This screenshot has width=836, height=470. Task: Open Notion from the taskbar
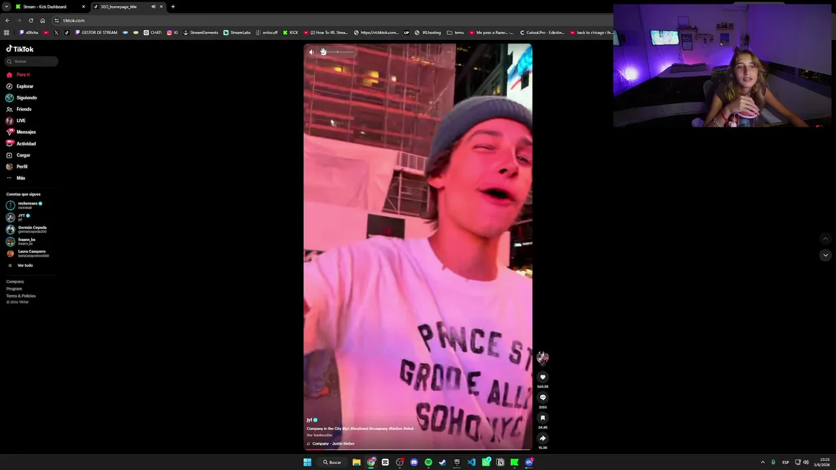tap(500, 462)
